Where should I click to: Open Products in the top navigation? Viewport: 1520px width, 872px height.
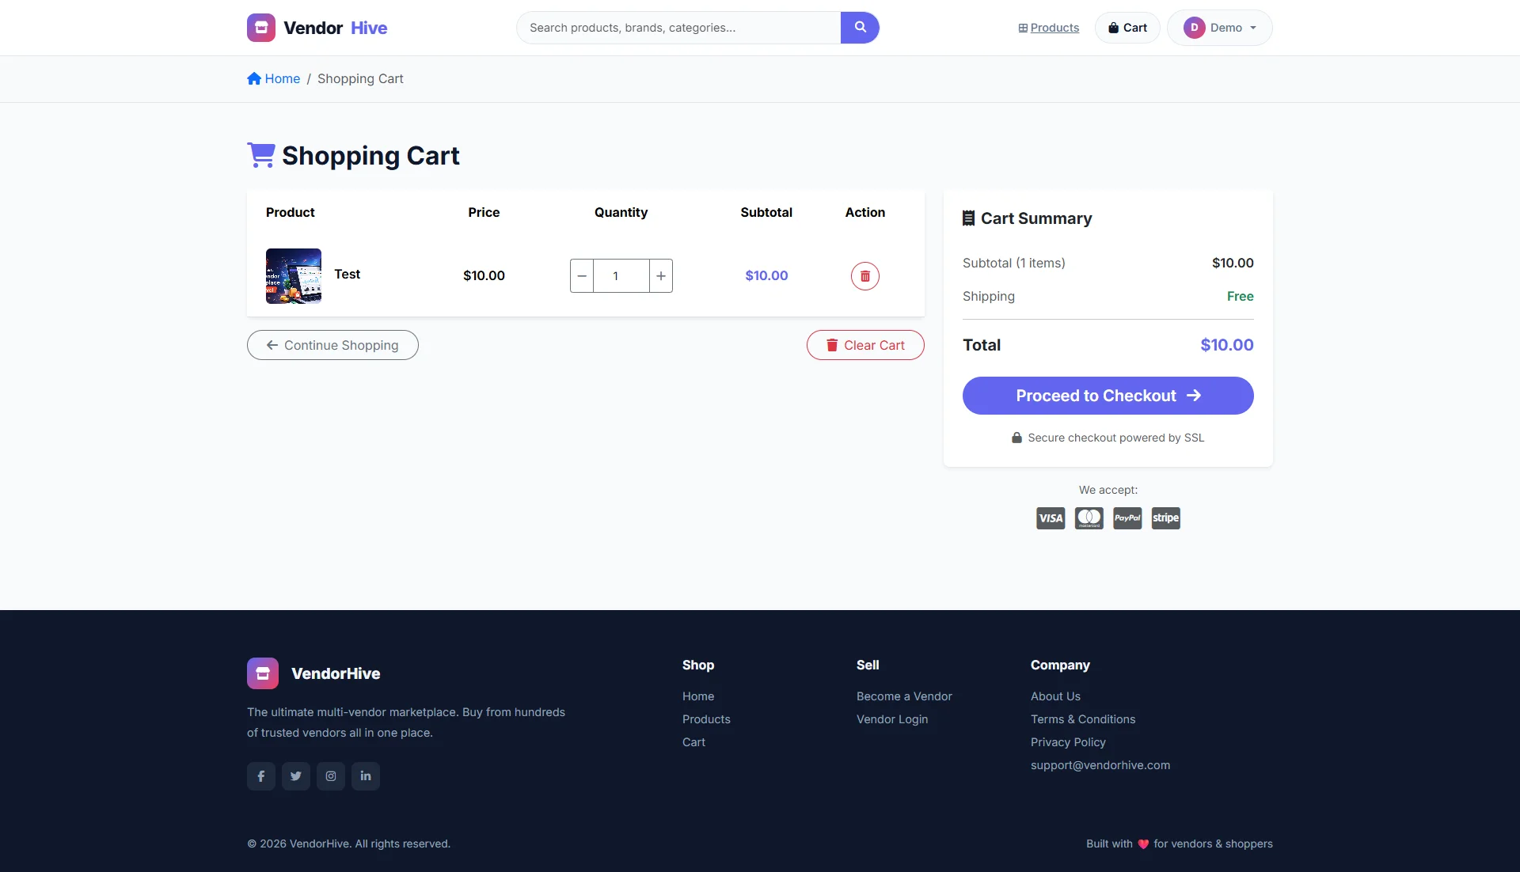pos(1048,28)
